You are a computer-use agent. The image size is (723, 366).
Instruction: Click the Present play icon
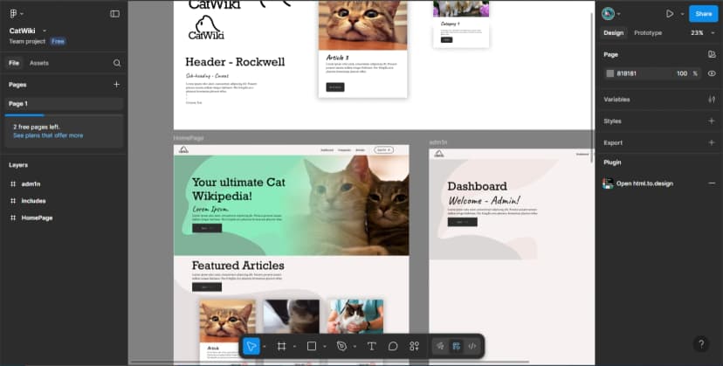pos(670,14)
